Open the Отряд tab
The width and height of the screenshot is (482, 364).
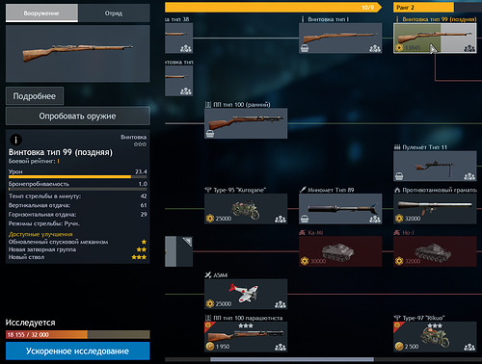tap(114, 13)
